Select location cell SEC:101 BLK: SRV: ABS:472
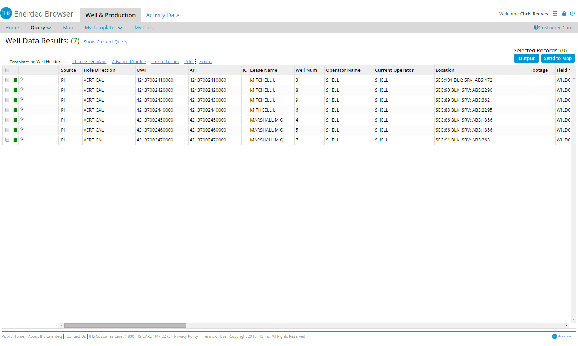This screenshot has height=346, width=578. pyautogui.click(x=464, y=80)
